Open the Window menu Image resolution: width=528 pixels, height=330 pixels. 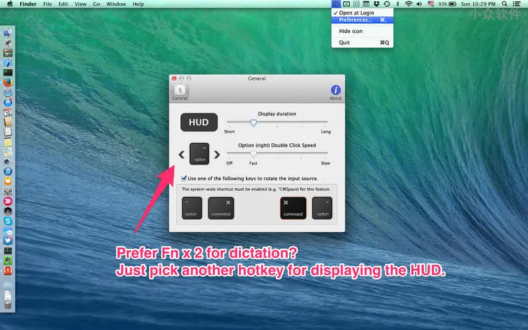point(116,4)
